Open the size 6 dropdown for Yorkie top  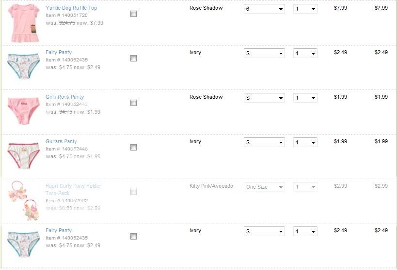pyautogui.click(x=264, y=9)
